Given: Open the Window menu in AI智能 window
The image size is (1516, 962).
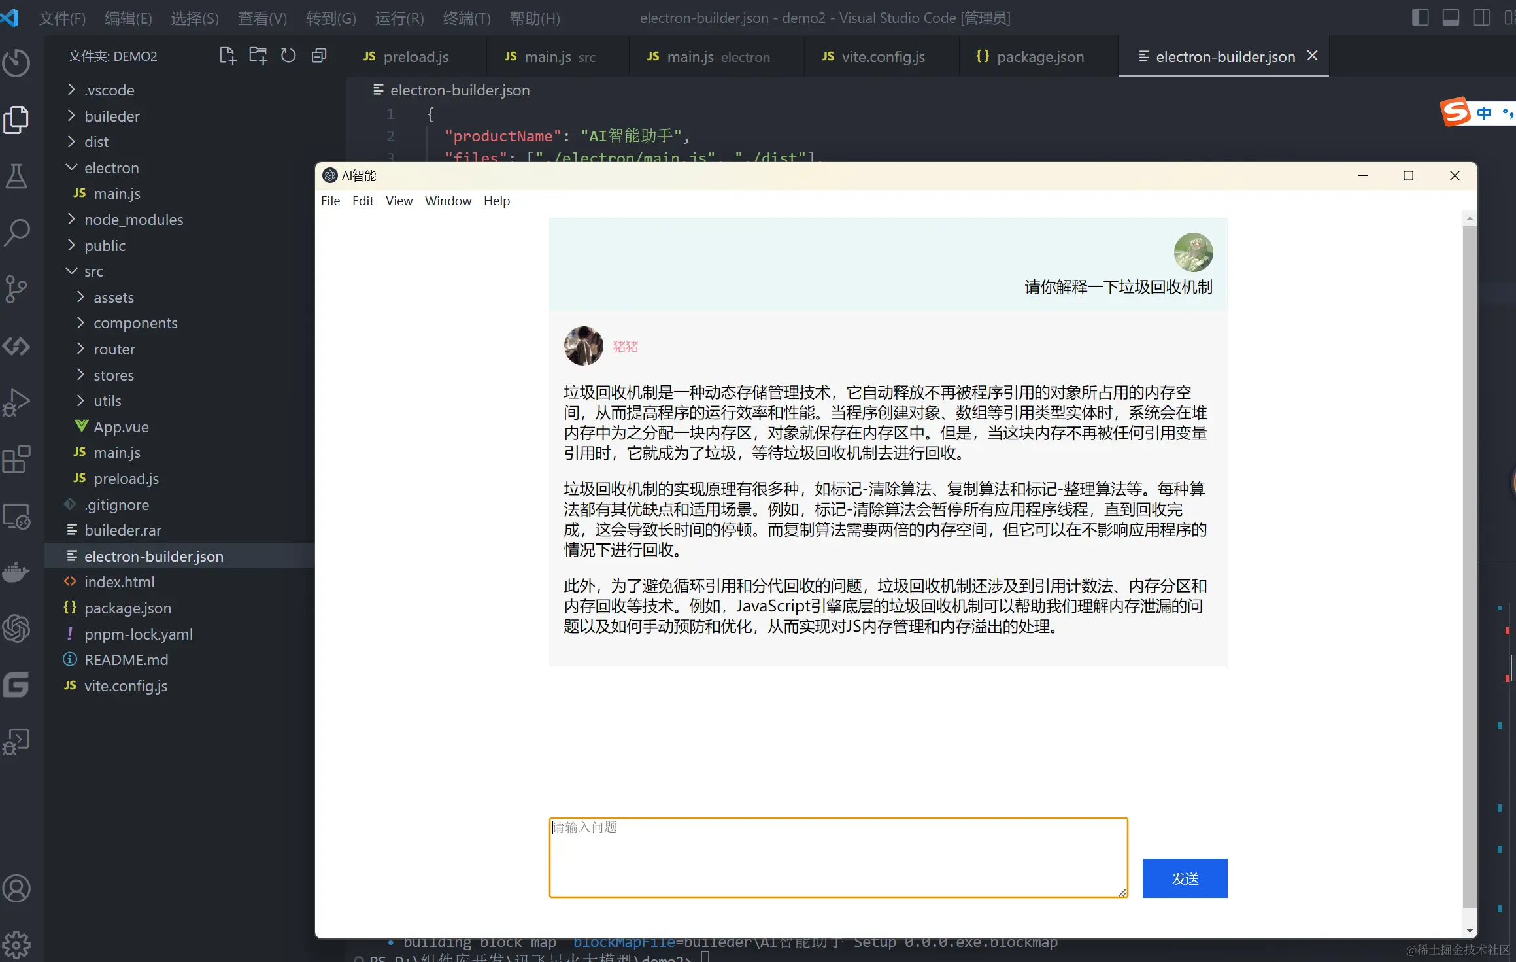Looking at the screenshot, I should pyautogui.click(x=448, y=201).
